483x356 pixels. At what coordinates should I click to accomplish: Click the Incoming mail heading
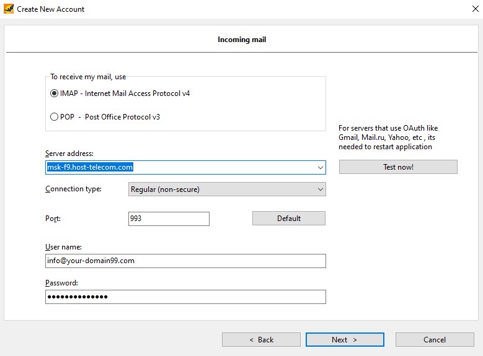[x=242, y=40]
